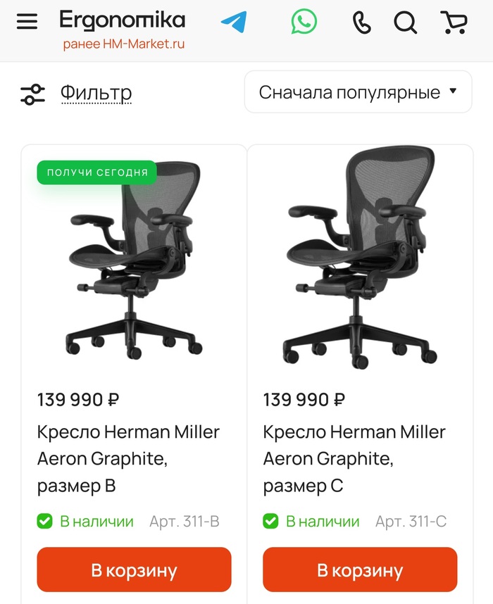Open Aeron Graphite размер B title

[128, 458]
